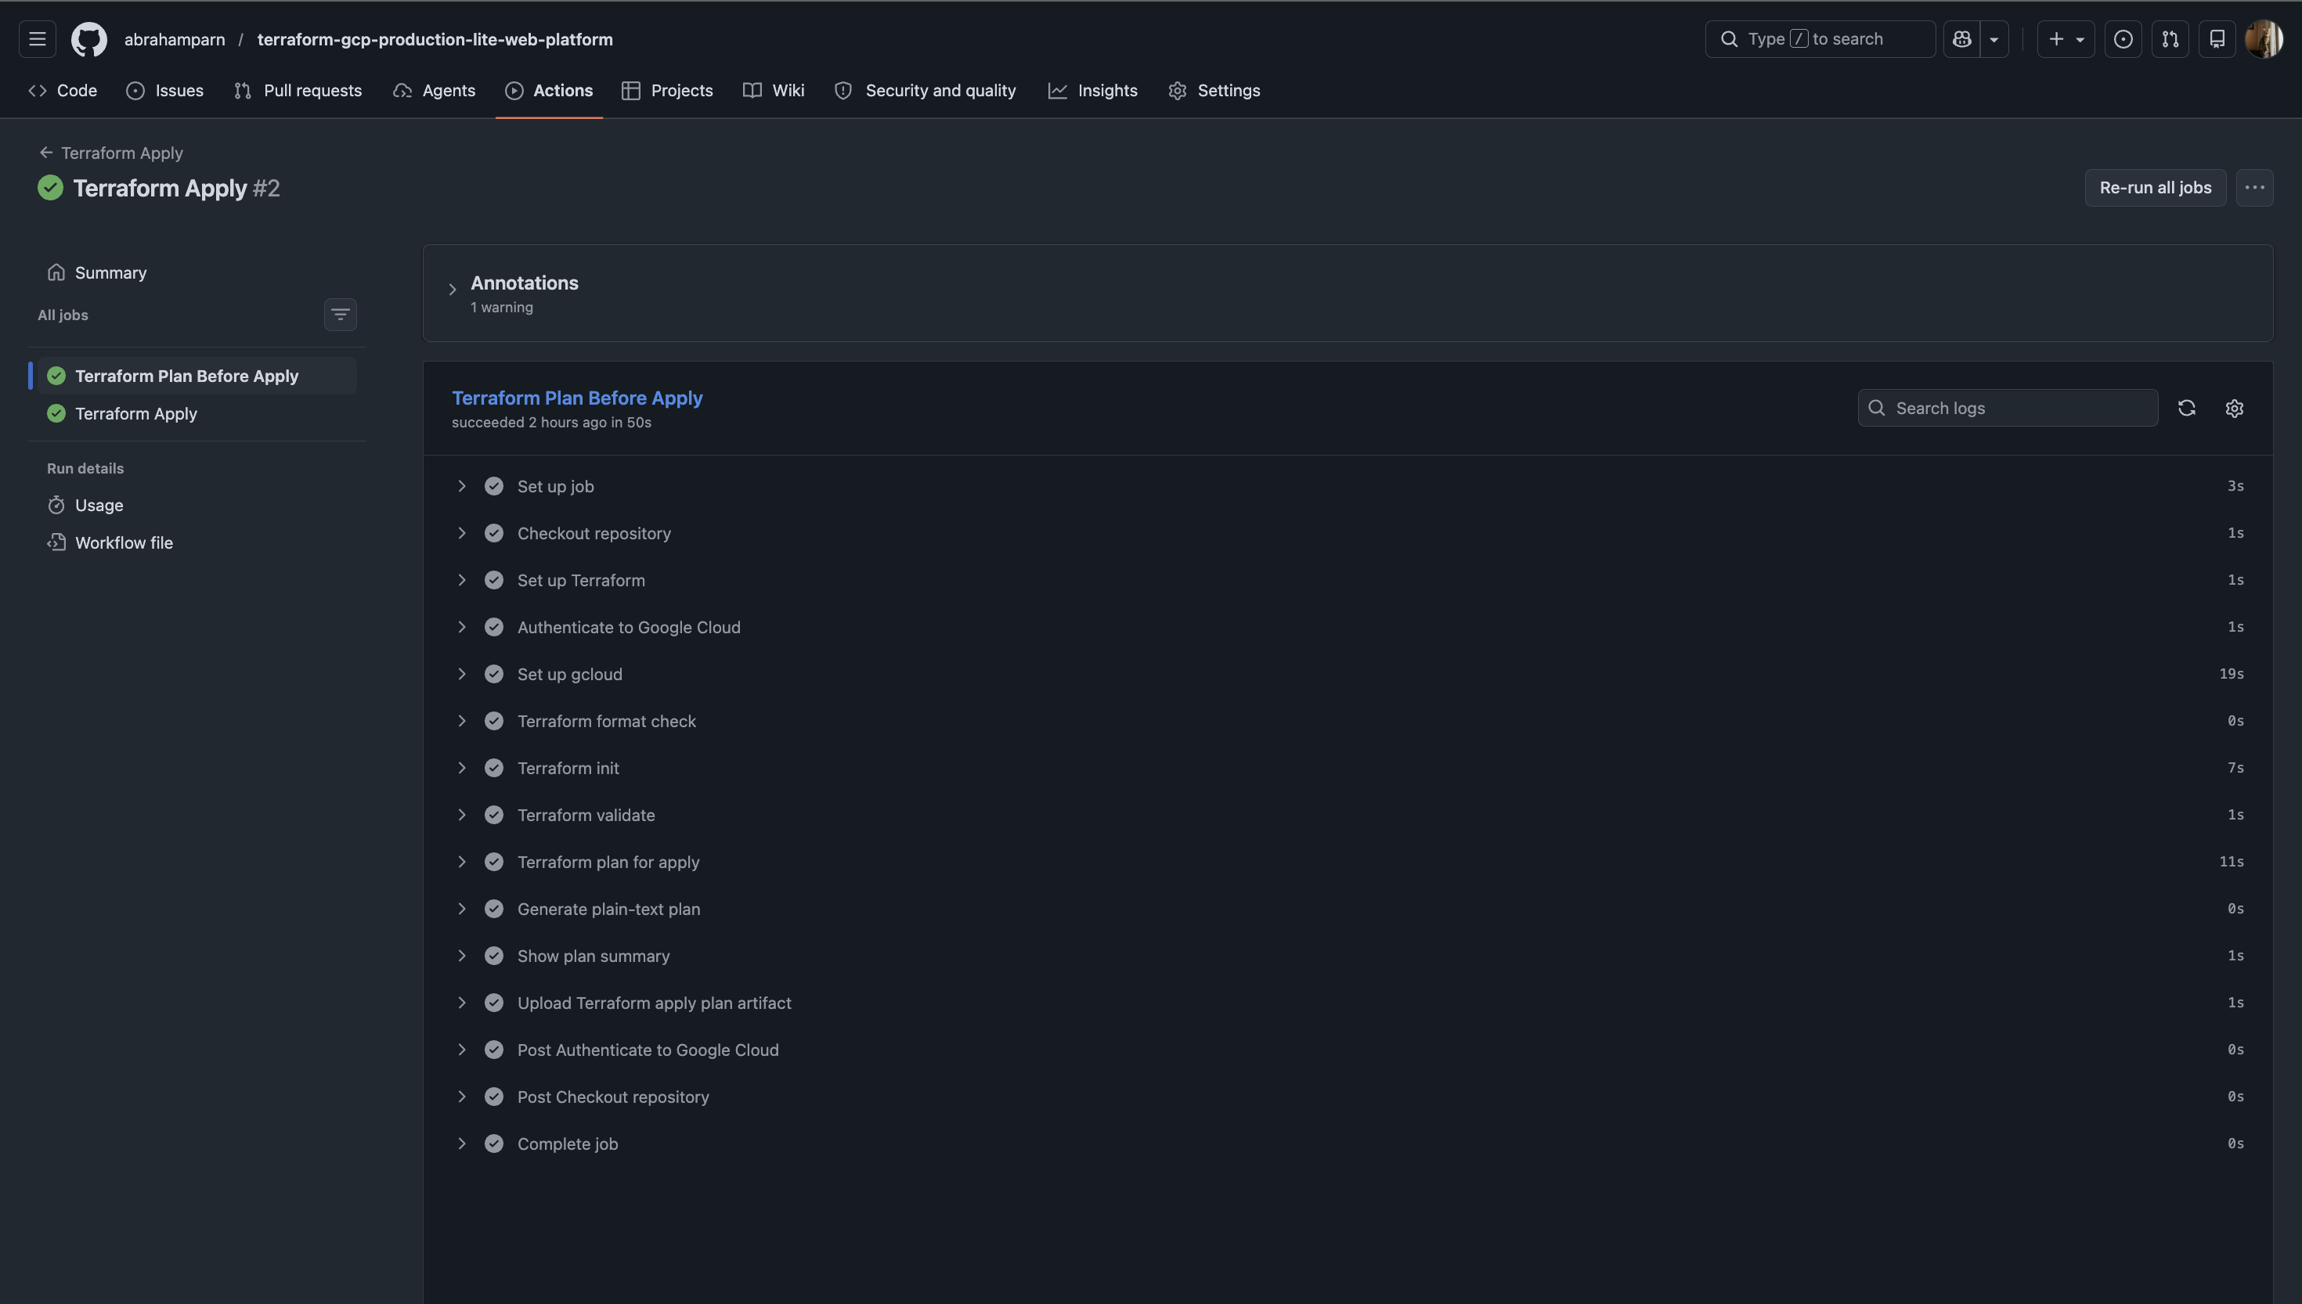Open the repository Settings tab
Viewport: 2302px width, 1304px height.
(x=1214, y=91)
